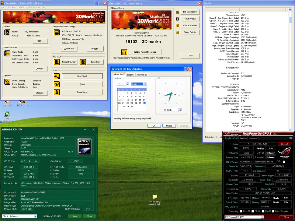Click the Lookup button in GPU-Z

[284, 144]
